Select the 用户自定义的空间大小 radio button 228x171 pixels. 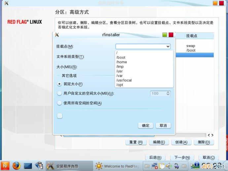(59, 93)
